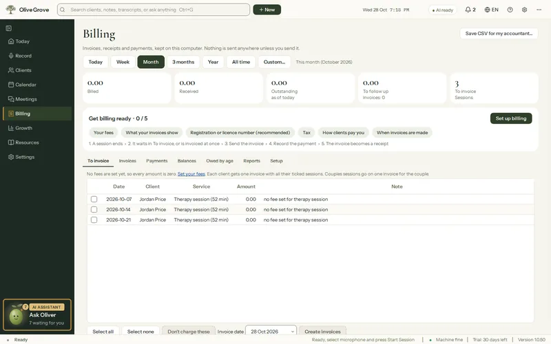551x344 pixels.
Task: Click the + New button
Action: [x=267, y=10]
